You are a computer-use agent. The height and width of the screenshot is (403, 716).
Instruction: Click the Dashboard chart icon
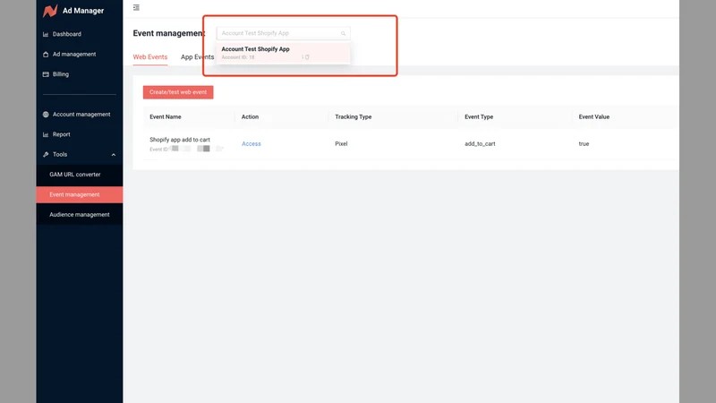(46, 34)
